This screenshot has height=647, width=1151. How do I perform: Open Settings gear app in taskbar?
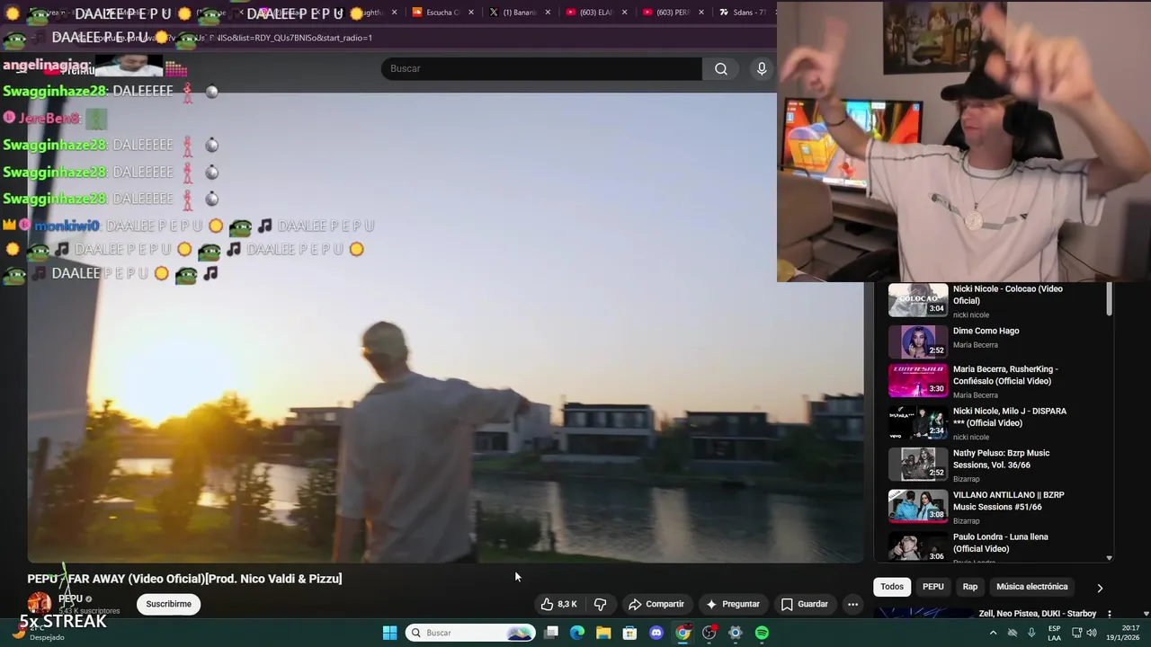[x=735, y=633]
